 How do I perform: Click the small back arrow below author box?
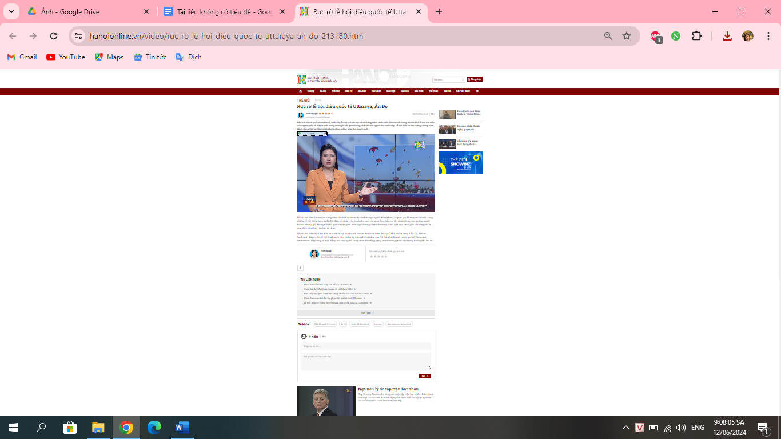[x=300, y=268]
